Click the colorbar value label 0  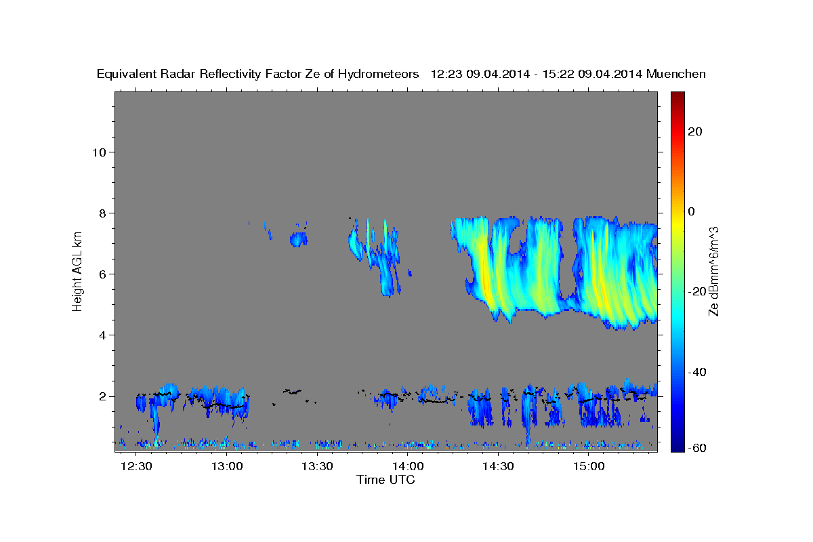[692, 211]
